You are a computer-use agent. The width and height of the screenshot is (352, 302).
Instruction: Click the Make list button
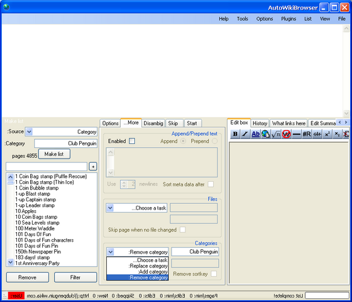(54, 154)
